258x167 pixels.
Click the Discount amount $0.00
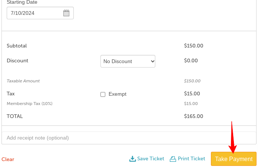(x=191, y=60)
